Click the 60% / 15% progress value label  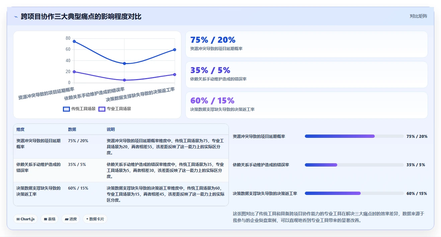(417, 194)
